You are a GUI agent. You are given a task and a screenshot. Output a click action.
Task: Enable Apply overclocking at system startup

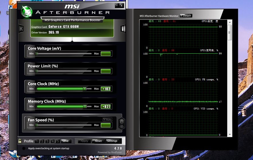pos(23,148)
